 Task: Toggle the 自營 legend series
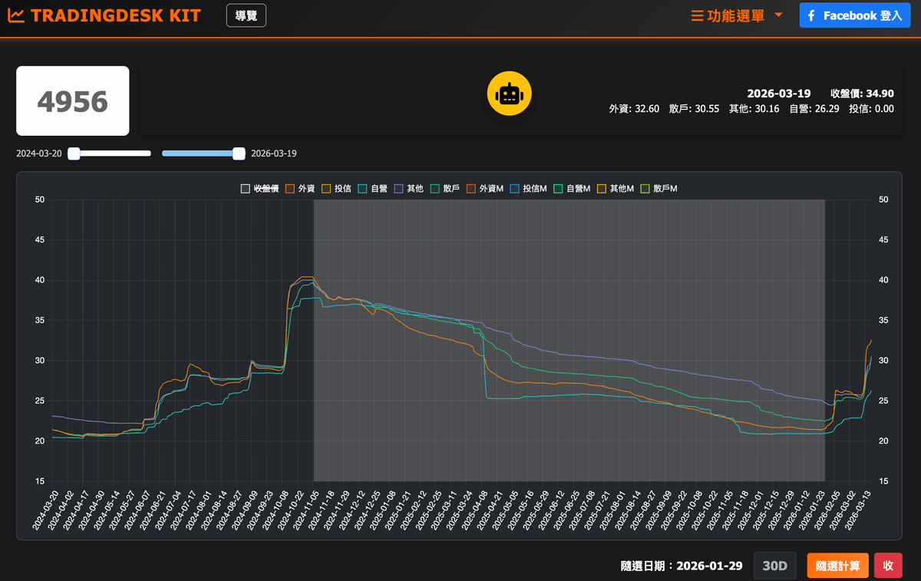[373, 188]
